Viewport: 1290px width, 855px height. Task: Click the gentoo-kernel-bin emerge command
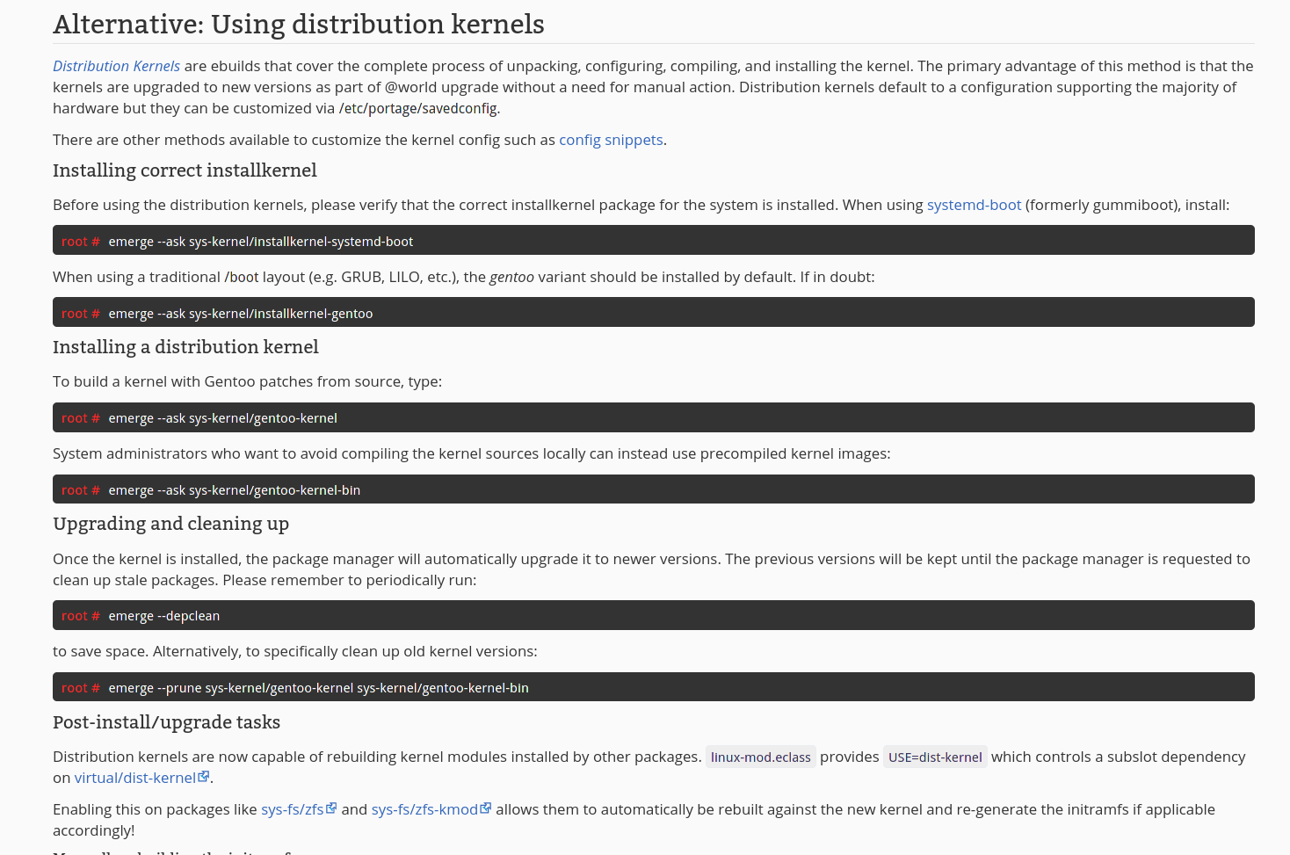tap(235, 490)
